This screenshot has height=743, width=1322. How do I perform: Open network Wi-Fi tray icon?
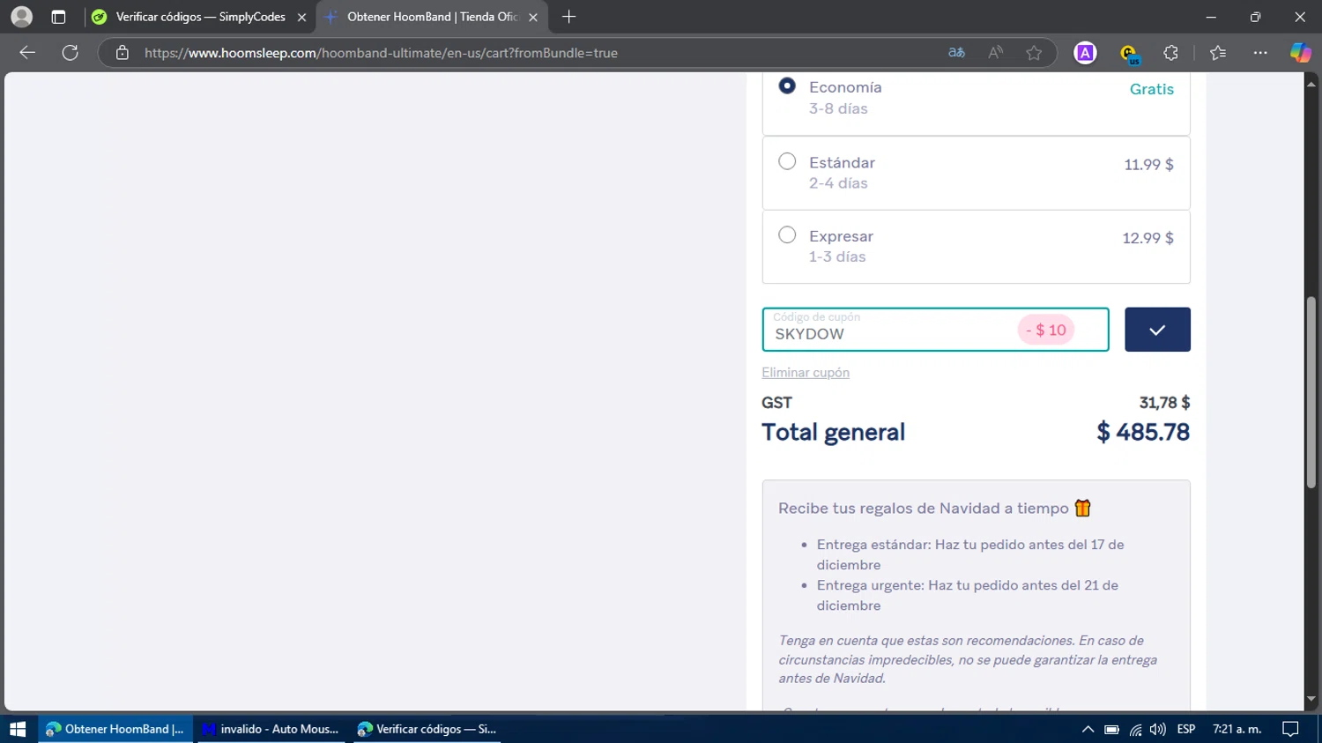1135,729
